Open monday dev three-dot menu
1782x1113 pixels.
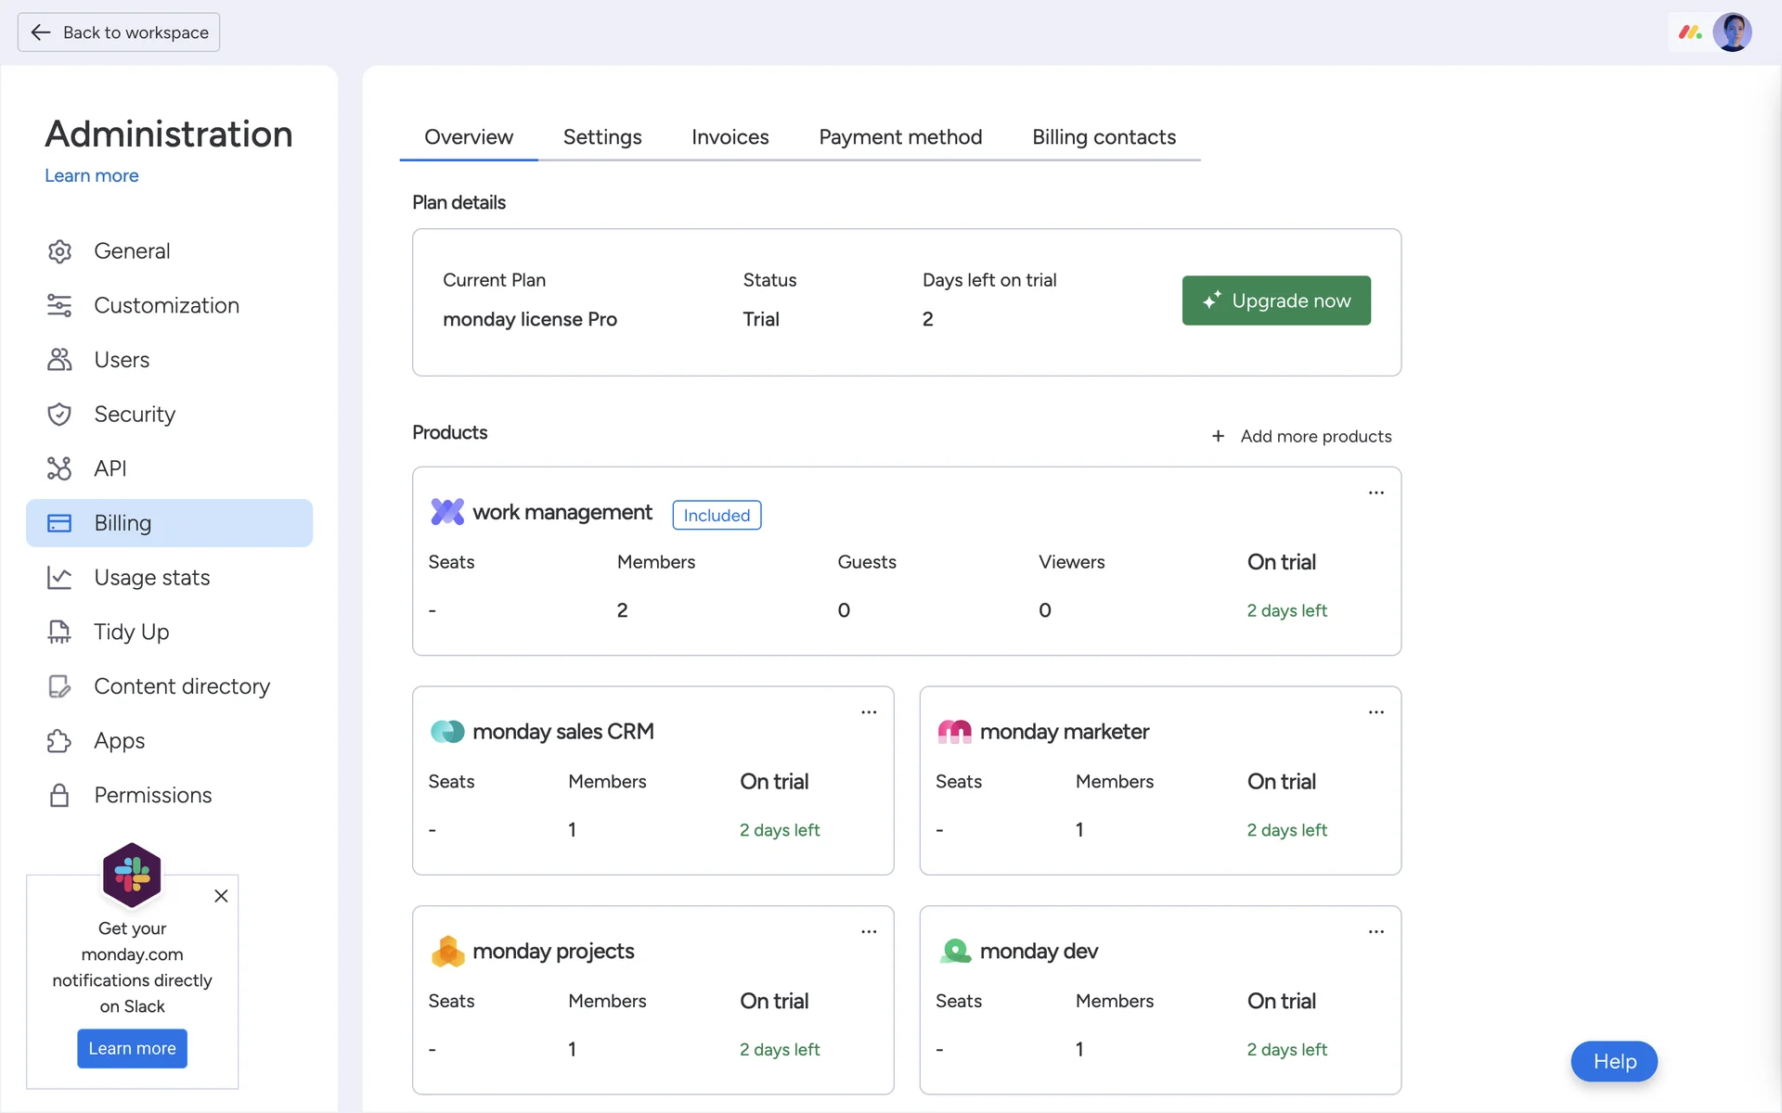[1375, 931]
